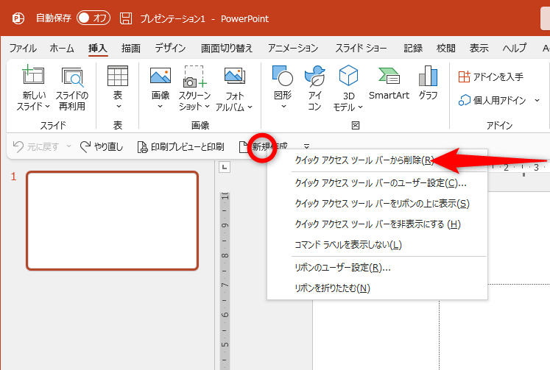Expand the 個人用アドイン dropdown arrow
Image resolution: width=550 pixels, height=370 pixels.
coord(537,101)
